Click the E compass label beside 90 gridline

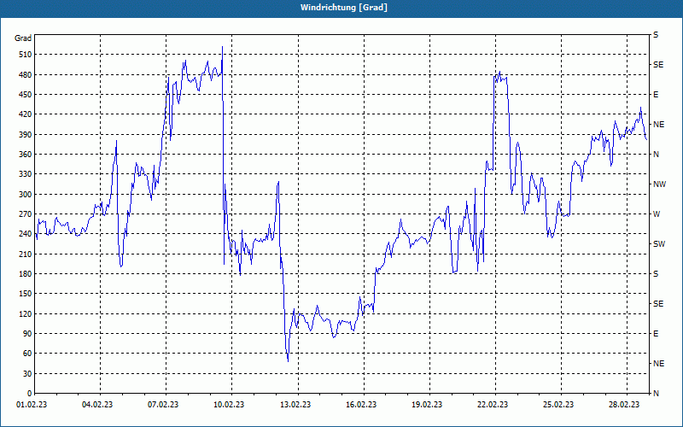[x=656, y=334]
